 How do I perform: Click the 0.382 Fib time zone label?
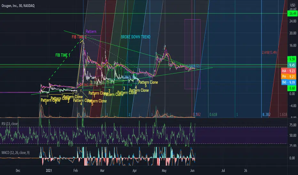tap(197, 115)
